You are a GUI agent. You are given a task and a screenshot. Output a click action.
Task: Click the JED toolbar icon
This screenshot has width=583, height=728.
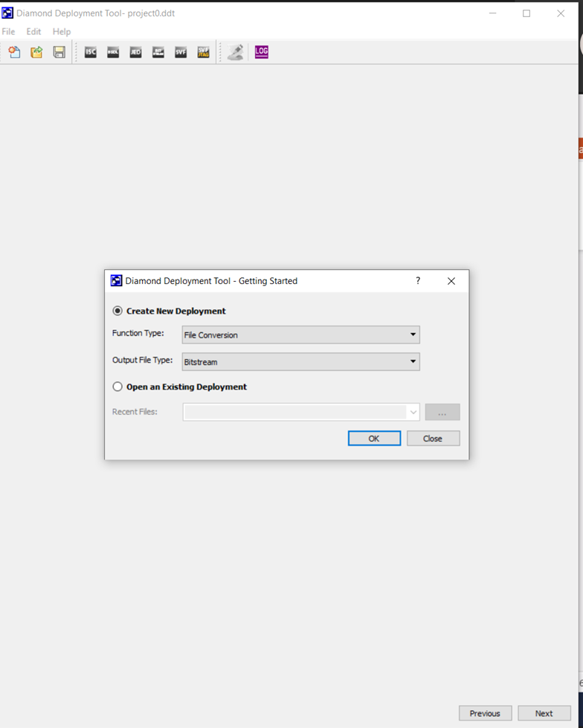click(x=135, y=52)
